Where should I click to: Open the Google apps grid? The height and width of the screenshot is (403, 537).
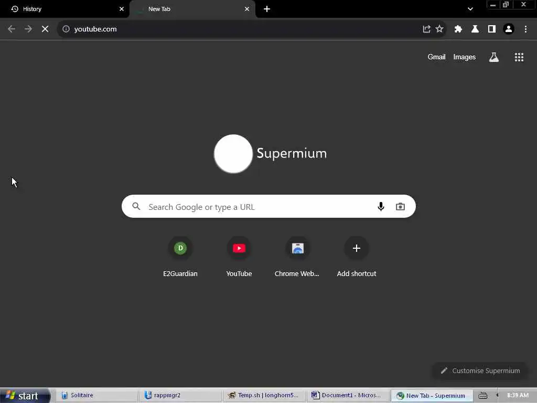pyautogui.click(x=519, y=57)
